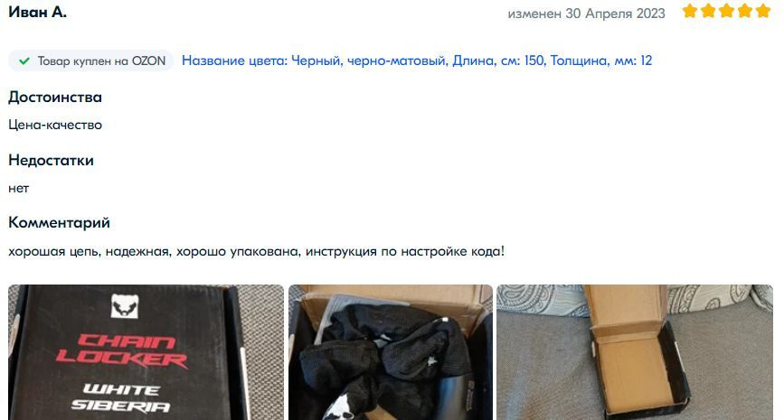Open the photo of chain inside box
The height and width of the screenshot is (420, 784).
[x=391, y=352]
